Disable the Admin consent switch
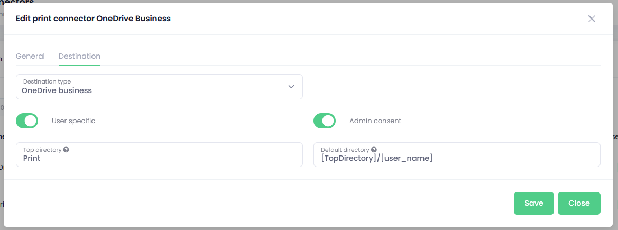 (x=325, y=121)
